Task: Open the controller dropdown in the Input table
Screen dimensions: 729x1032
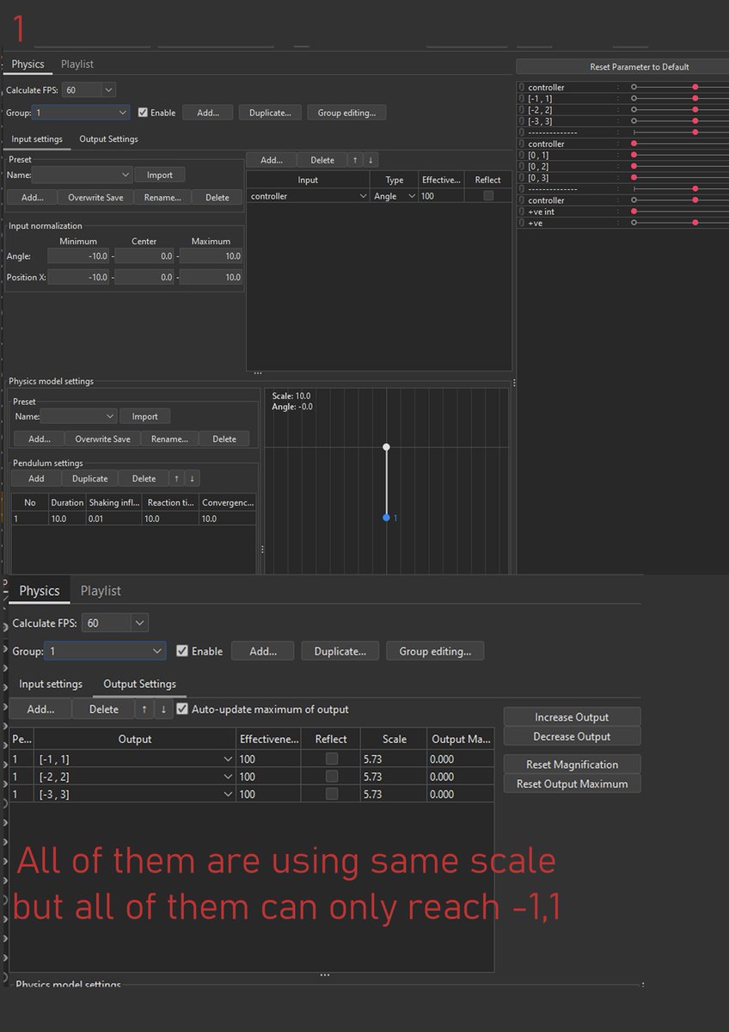Action: (x=363, y=196)
